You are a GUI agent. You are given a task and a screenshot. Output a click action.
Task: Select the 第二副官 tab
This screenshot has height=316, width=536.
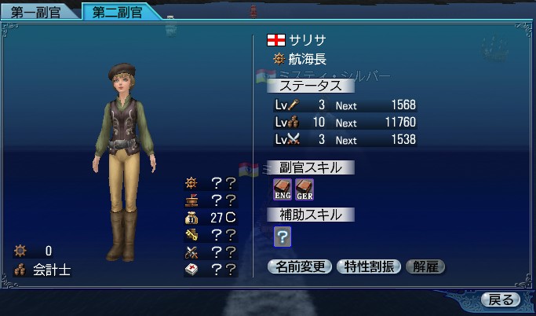(x=118, y=12)
